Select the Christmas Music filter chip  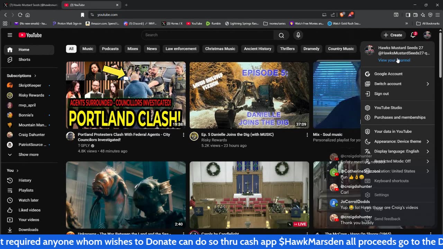point(220,49)
